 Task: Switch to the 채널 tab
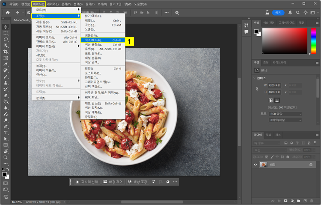pyautogui.click(x=268, y=135)
